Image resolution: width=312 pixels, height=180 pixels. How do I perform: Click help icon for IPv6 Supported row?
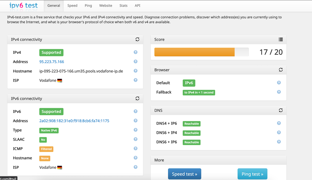(x=136, y=111)
